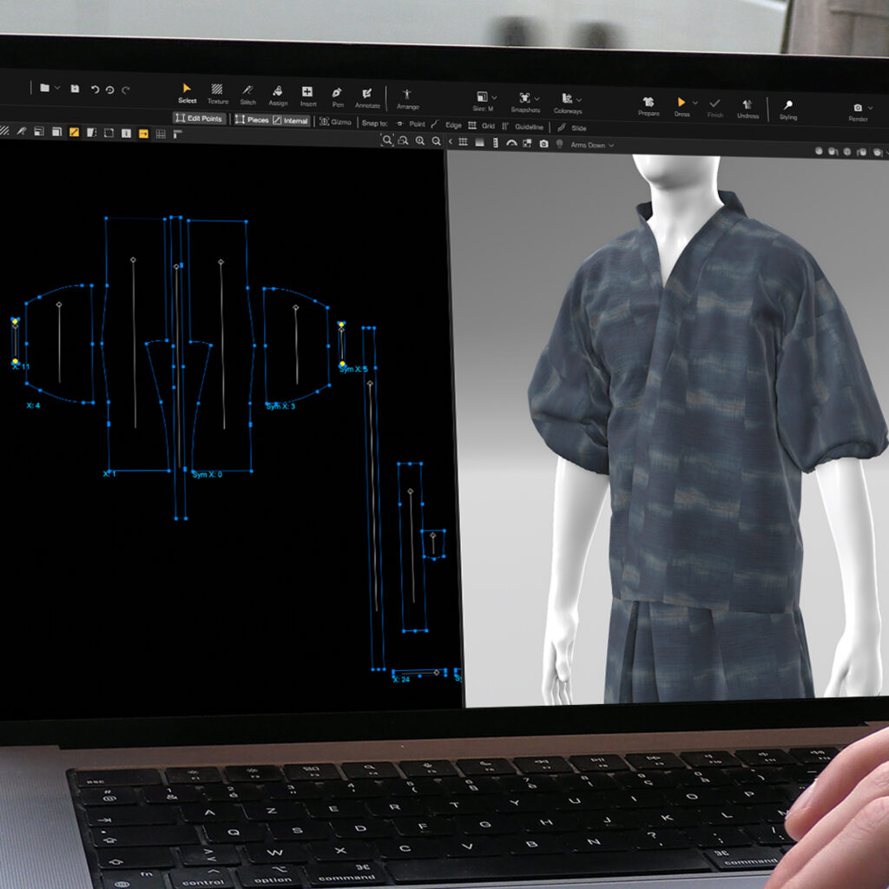Toggle the Gizmo option

pyautogui.click(x=336, y=122)
